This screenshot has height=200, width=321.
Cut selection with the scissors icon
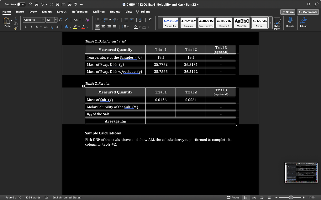16,19
